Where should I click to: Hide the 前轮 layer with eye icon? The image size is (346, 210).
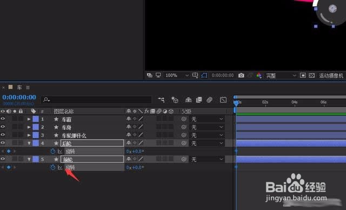tap(3, 159)
